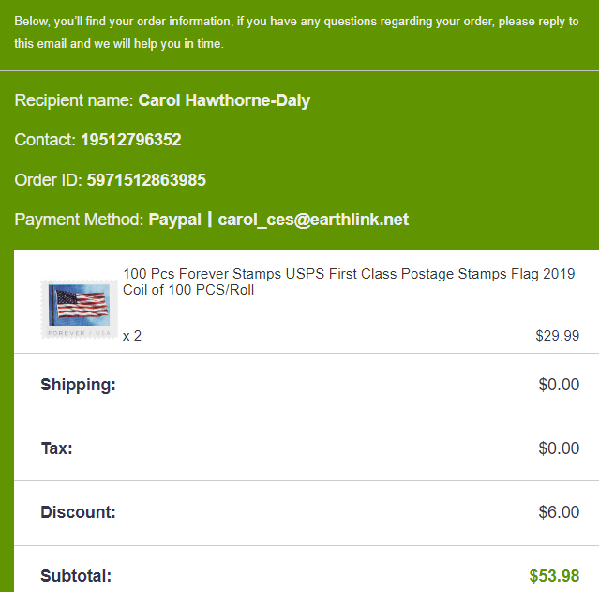Select the contact phone number 19512796352
The height and width of the screenshot is (592, 599).
130,140
